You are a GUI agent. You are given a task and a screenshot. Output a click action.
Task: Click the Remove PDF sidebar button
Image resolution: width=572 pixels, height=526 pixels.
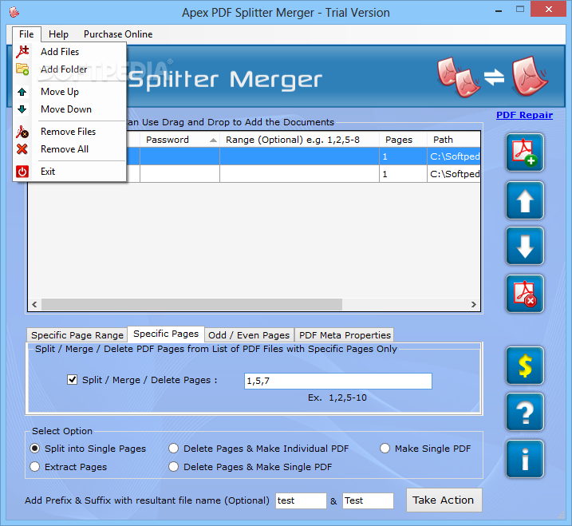(x=525, y=294)
